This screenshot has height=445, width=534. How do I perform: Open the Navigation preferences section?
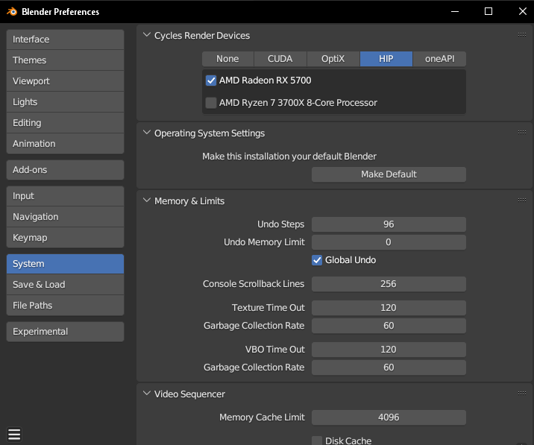[65, 217]
